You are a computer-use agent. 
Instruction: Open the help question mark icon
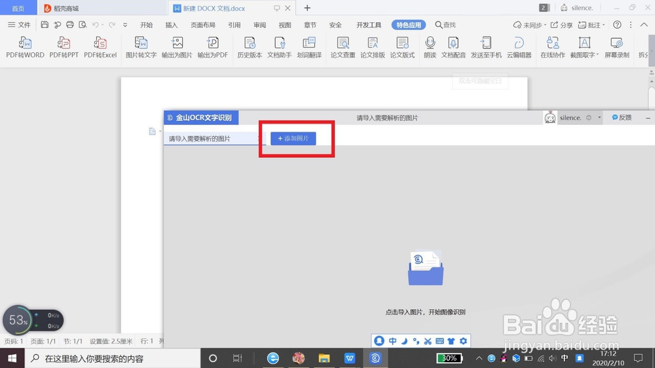click(x=617, y=25)
